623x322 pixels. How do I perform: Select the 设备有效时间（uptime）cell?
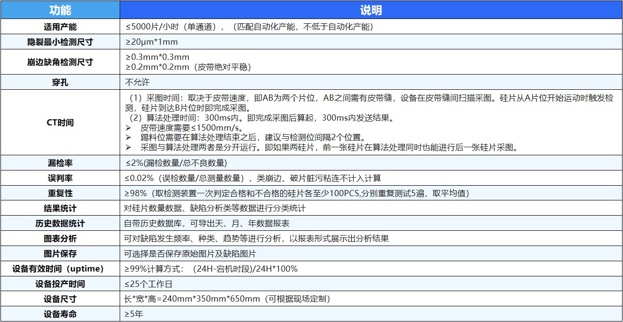pyautogui.click(x=60, y=269)
